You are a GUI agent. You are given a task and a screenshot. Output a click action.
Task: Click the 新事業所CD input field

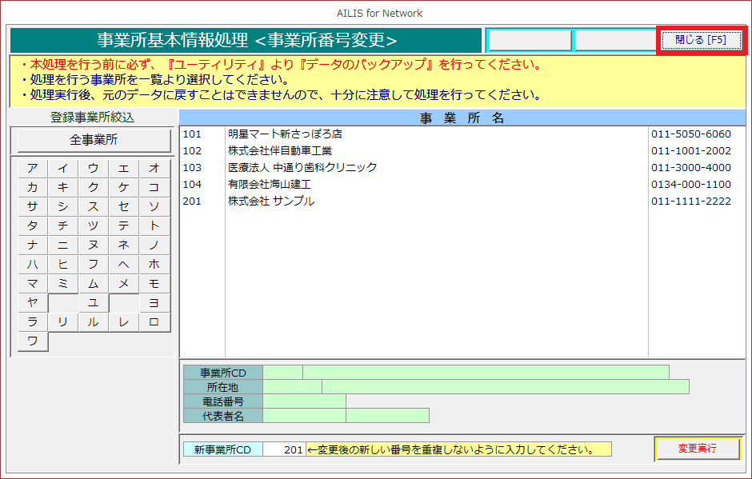(284, 449)
